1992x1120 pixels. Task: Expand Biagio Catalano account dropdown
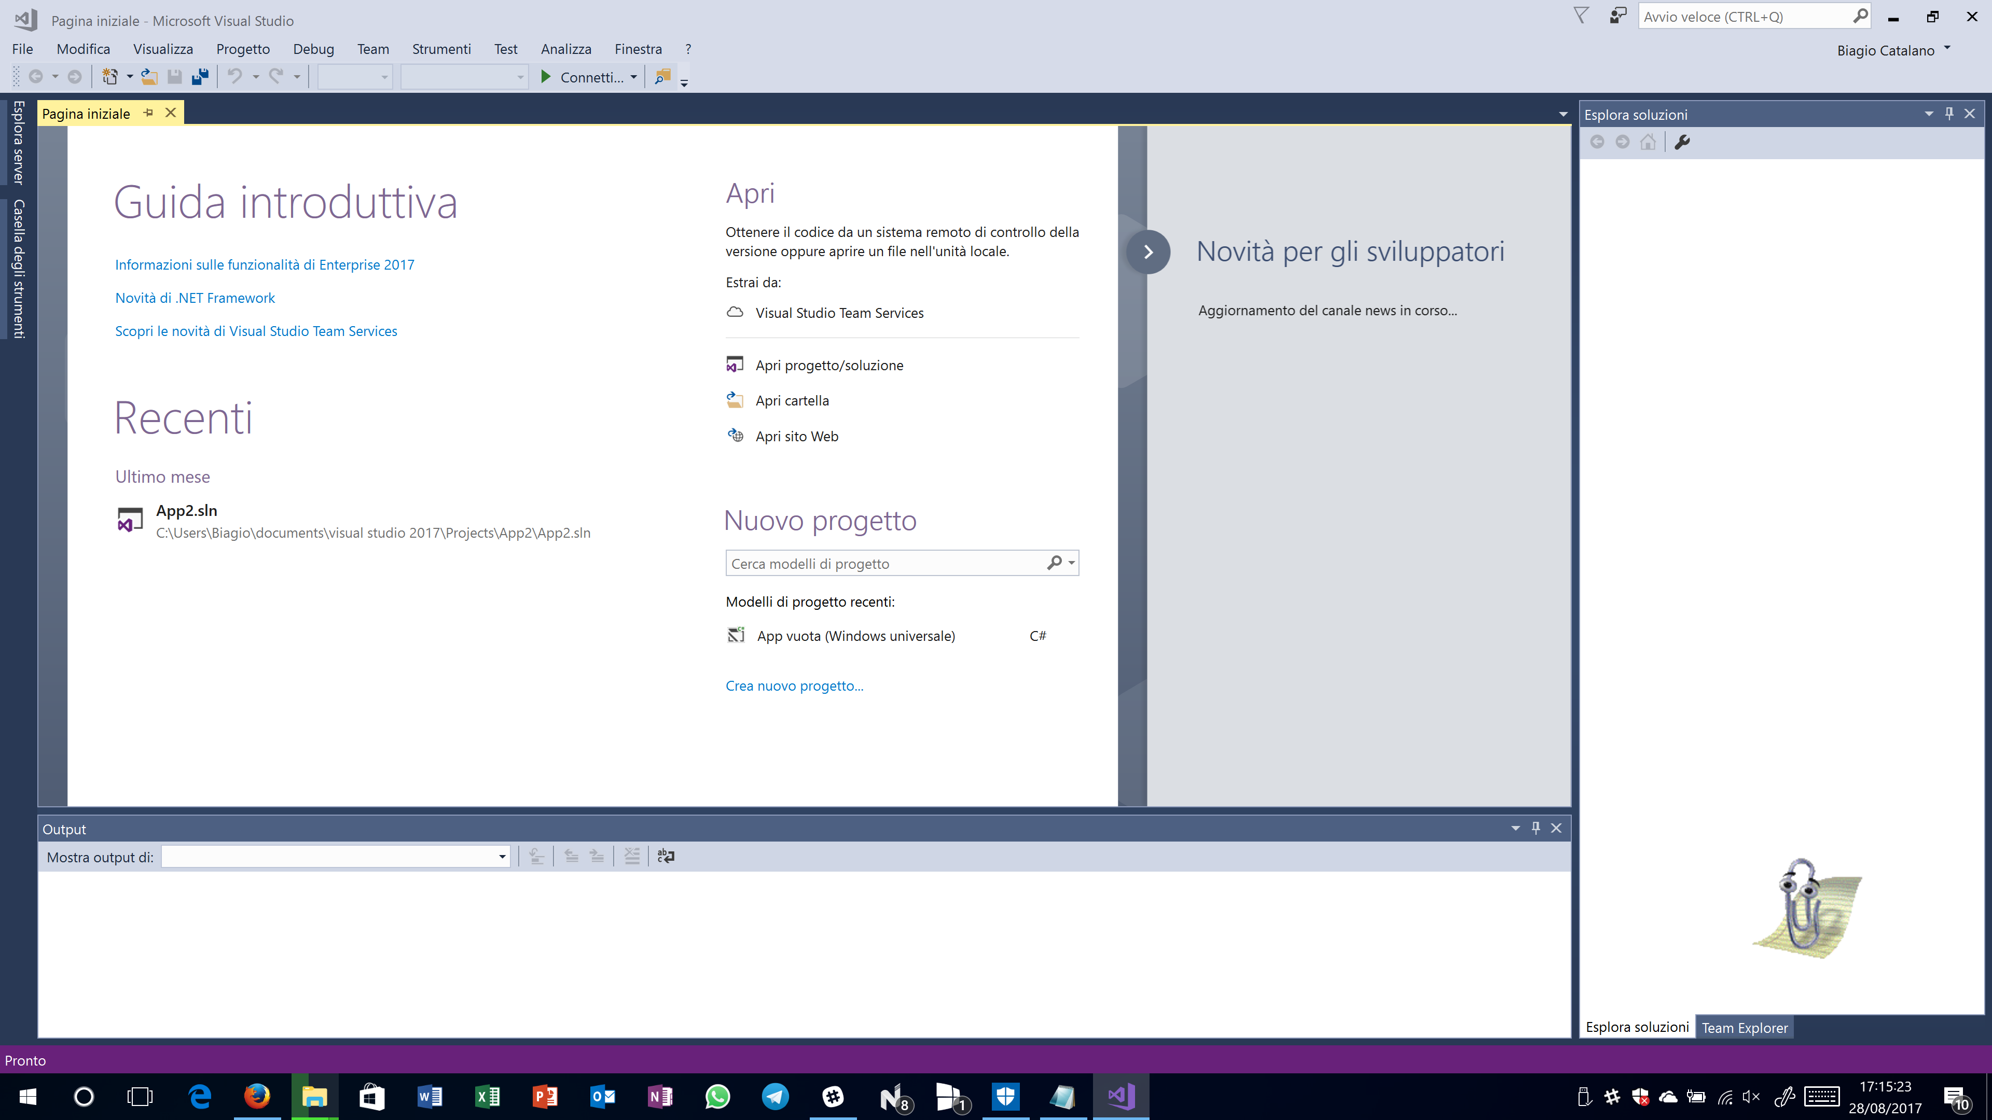click(1947, 49)
